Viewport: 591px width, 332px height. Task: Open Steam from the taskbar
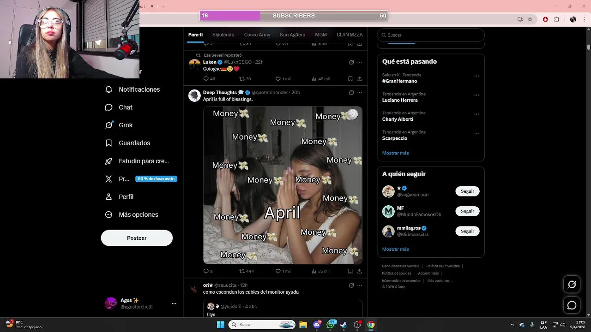point(344,325)
